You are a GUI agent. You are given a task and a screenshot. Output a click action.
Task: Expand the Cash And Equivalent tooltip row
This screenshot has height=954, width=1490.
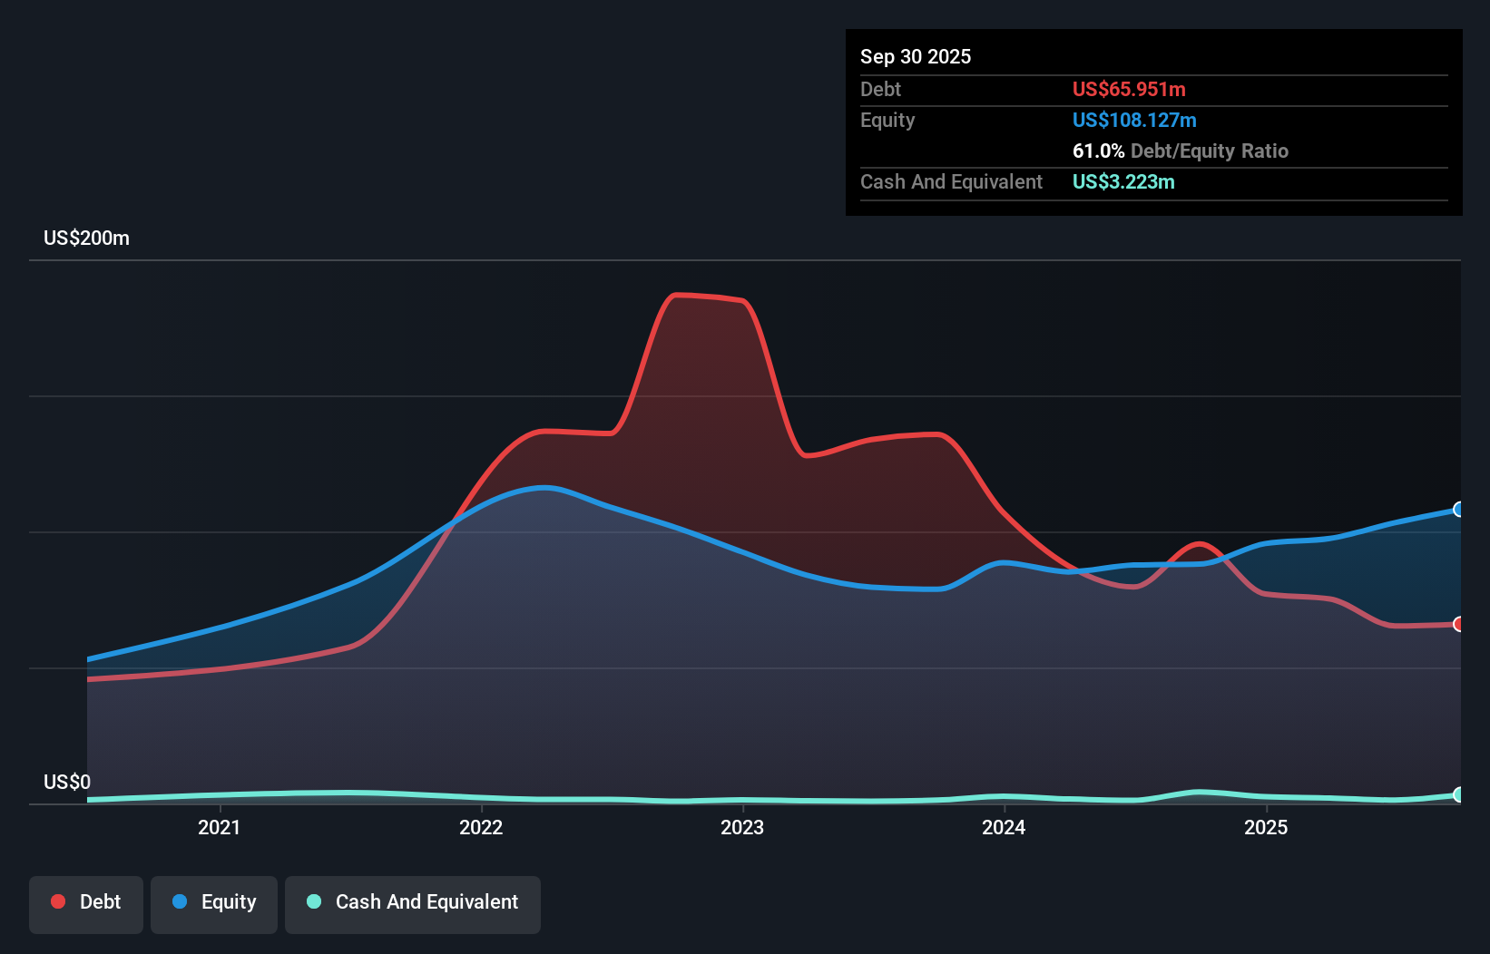pyautogui.click(x=951, y=181)
